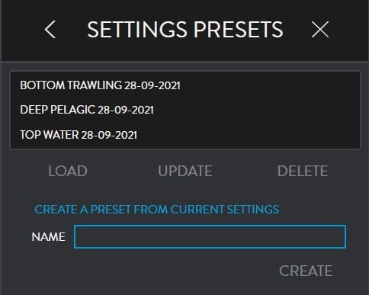Close the Settings Presets panel

(x=320, y=30)
